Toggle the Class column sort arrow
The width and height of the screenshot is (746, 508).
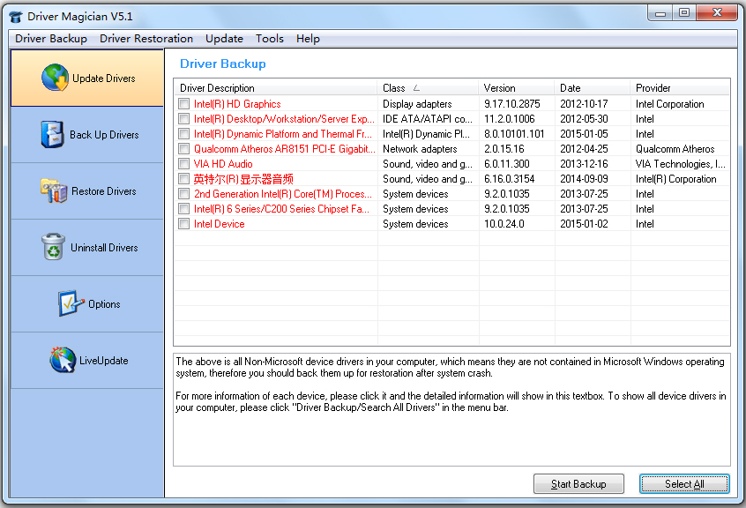(416, 88)
